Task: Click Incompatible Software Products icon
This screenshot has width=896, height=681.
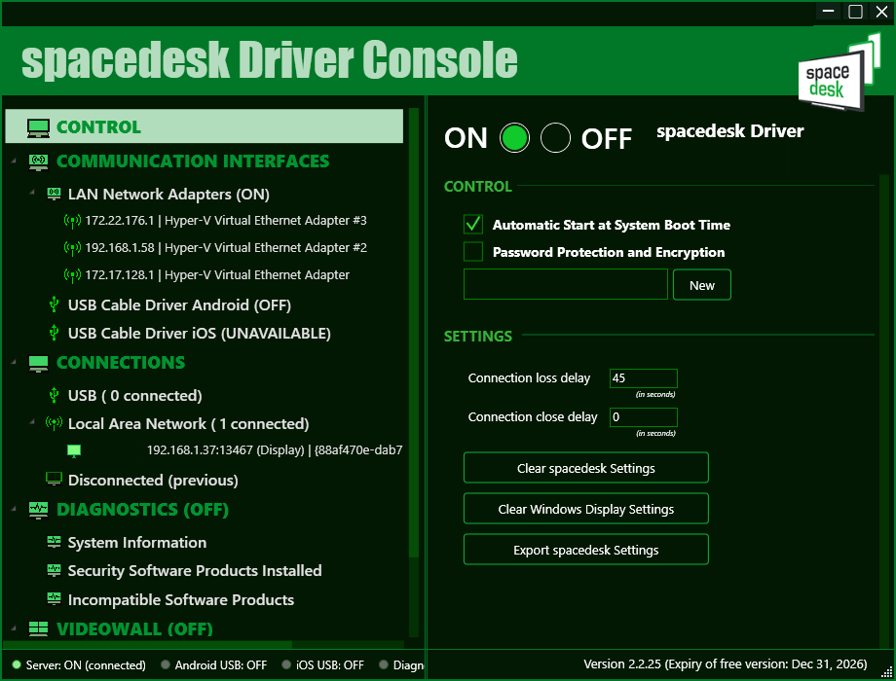Action: (x=54, y=599)
